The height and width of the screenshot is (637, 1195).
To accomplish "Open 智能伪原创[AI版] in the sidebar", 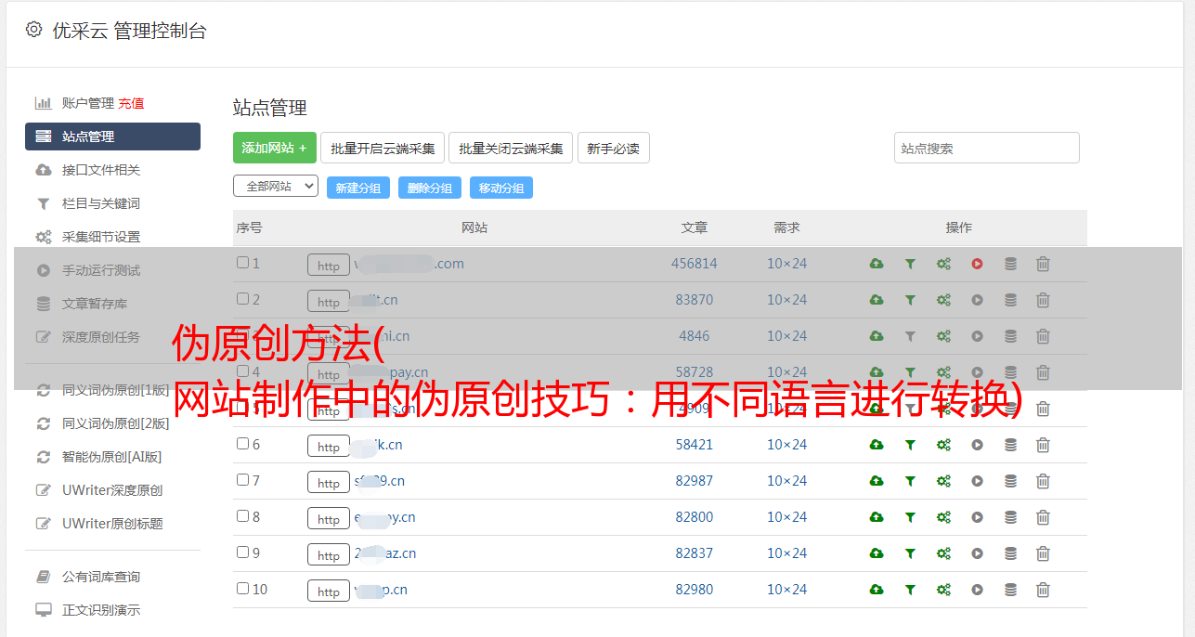I will point(111,457).
